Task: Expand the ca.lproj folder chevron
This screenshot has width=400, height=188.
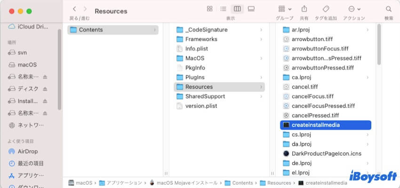Action: 367,77
